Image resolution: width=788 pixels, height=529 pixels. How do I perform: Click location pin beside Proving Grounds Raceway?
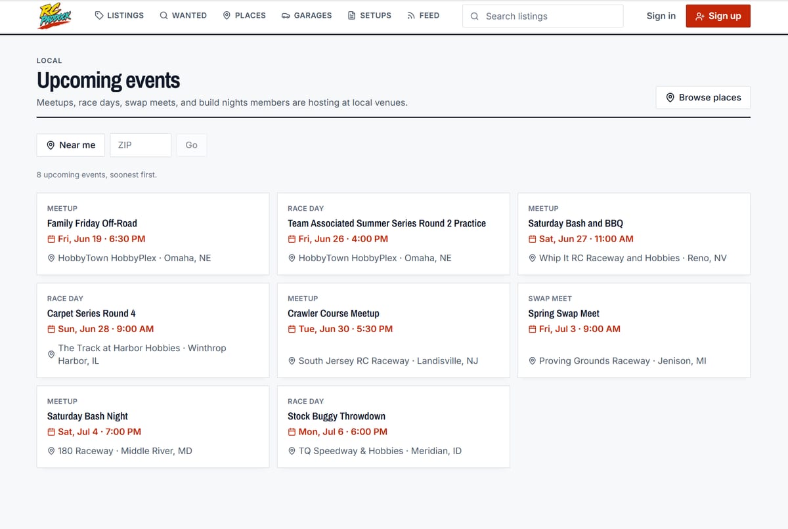click(533, 361)
